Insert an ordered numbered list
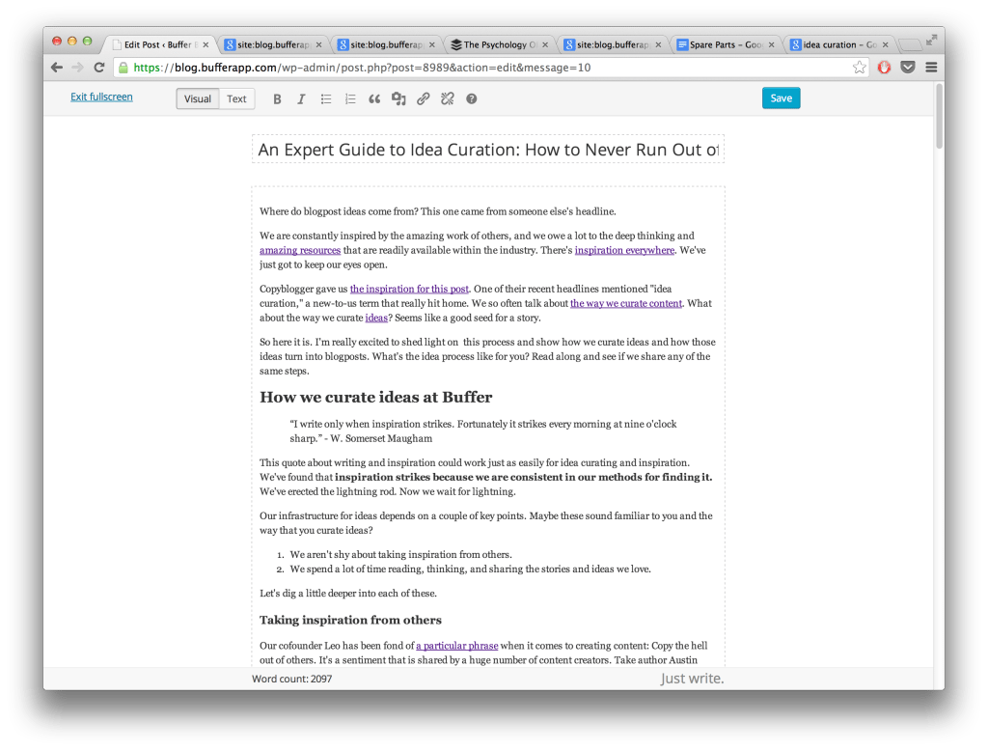Screen dimensions: 988x750 349,97
